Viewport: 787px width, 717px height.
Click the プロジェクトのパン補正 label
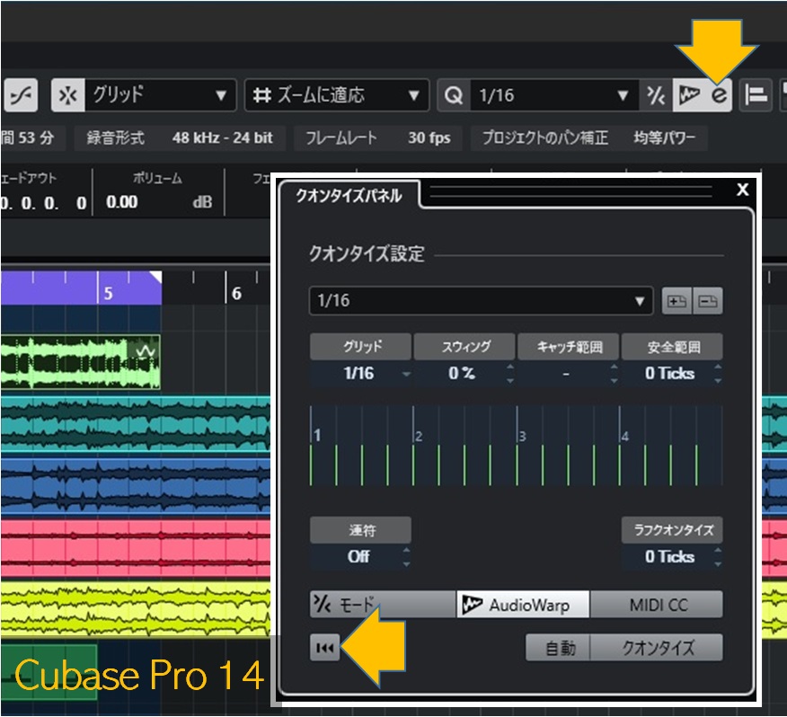click(x=545, y=137)
